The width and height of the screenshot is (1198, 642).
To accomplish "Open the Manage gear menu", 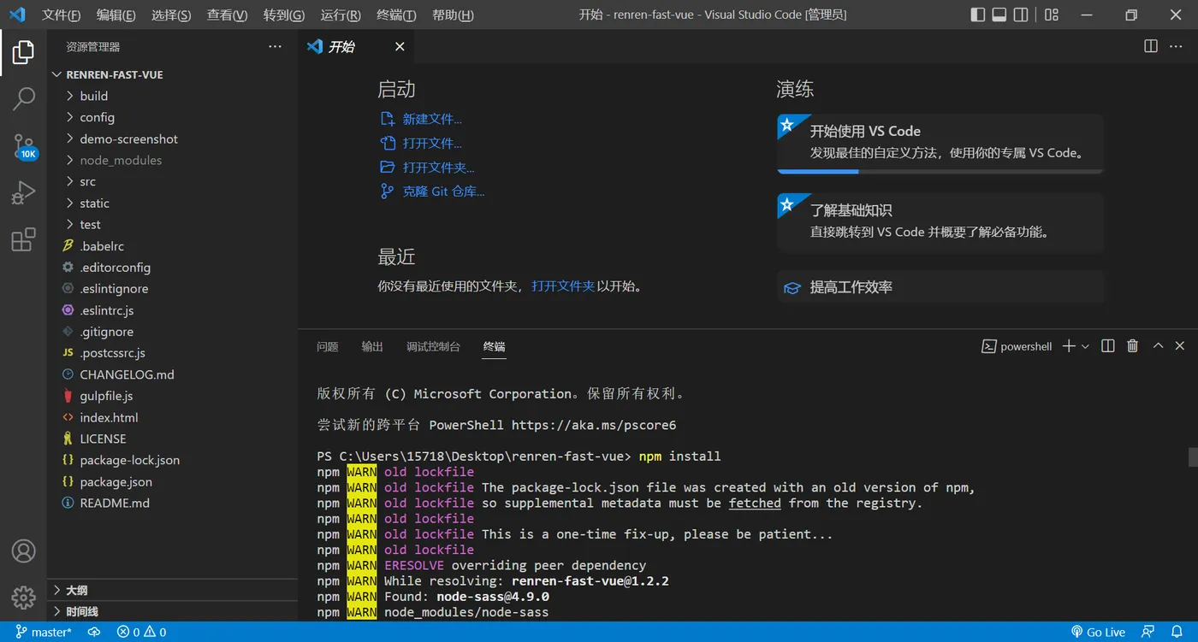I will coord(23,597).
